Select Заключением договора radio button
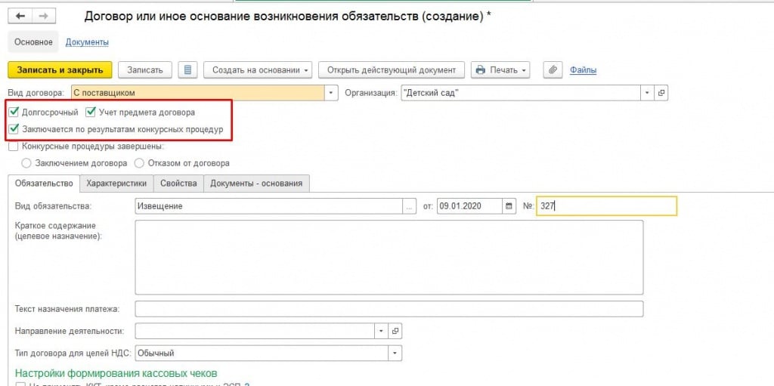Image resolution: width=774 pixels, height=386 pixels. pos(27,162)
